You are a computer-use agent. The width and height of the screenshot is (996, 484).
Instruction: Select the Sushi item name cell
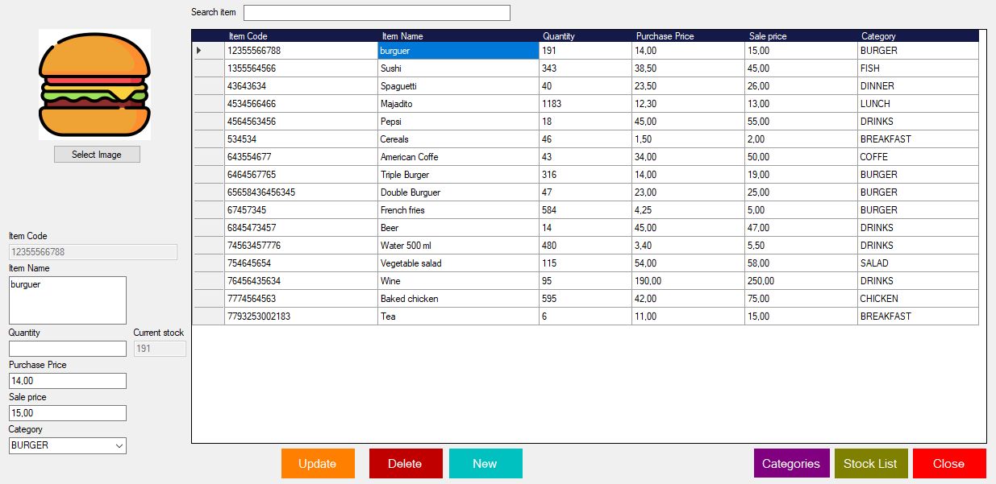point(459,68)
